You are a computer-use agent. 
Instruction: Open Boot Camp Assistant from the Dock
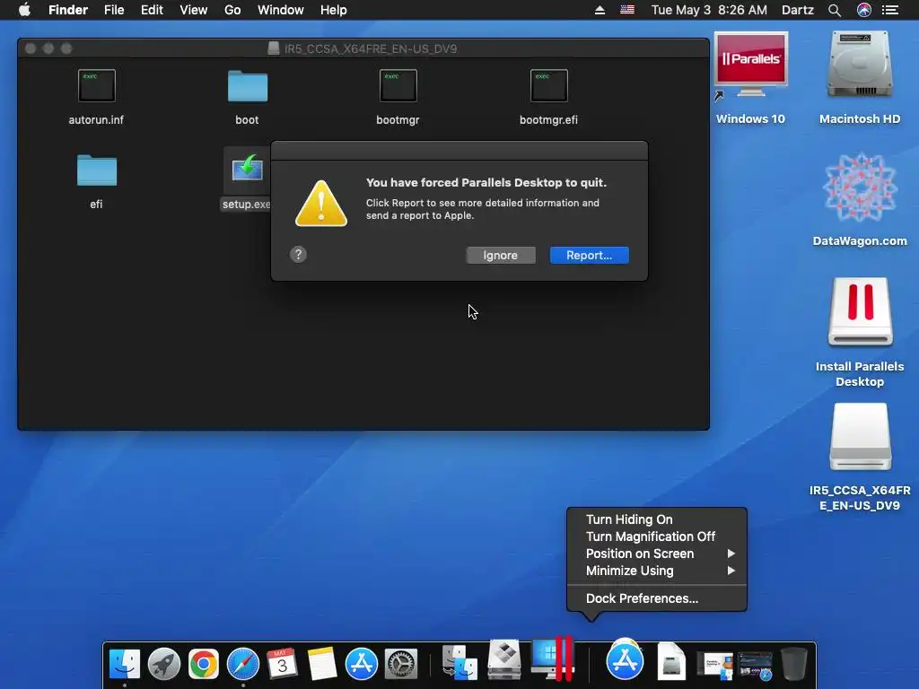click(504, 659)
